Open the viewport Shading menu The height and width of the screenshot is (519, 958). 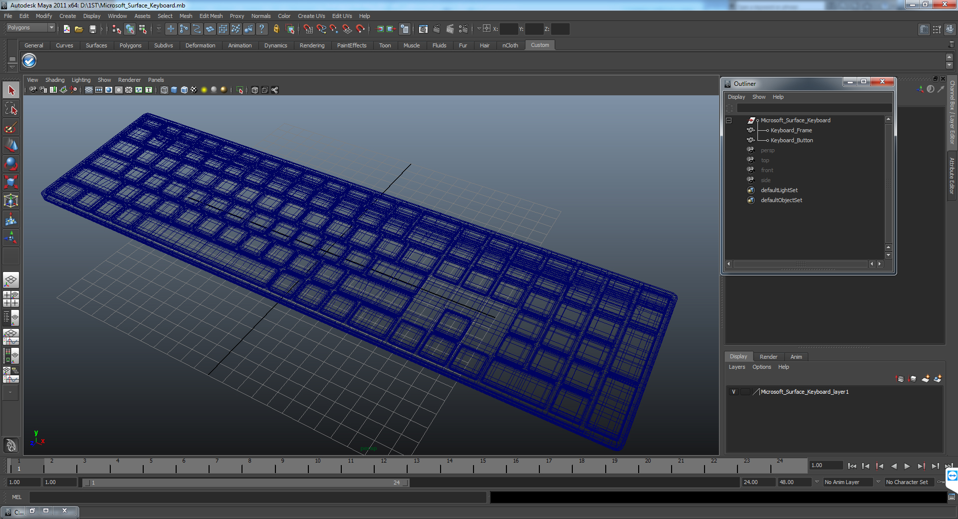pos(55,80)
